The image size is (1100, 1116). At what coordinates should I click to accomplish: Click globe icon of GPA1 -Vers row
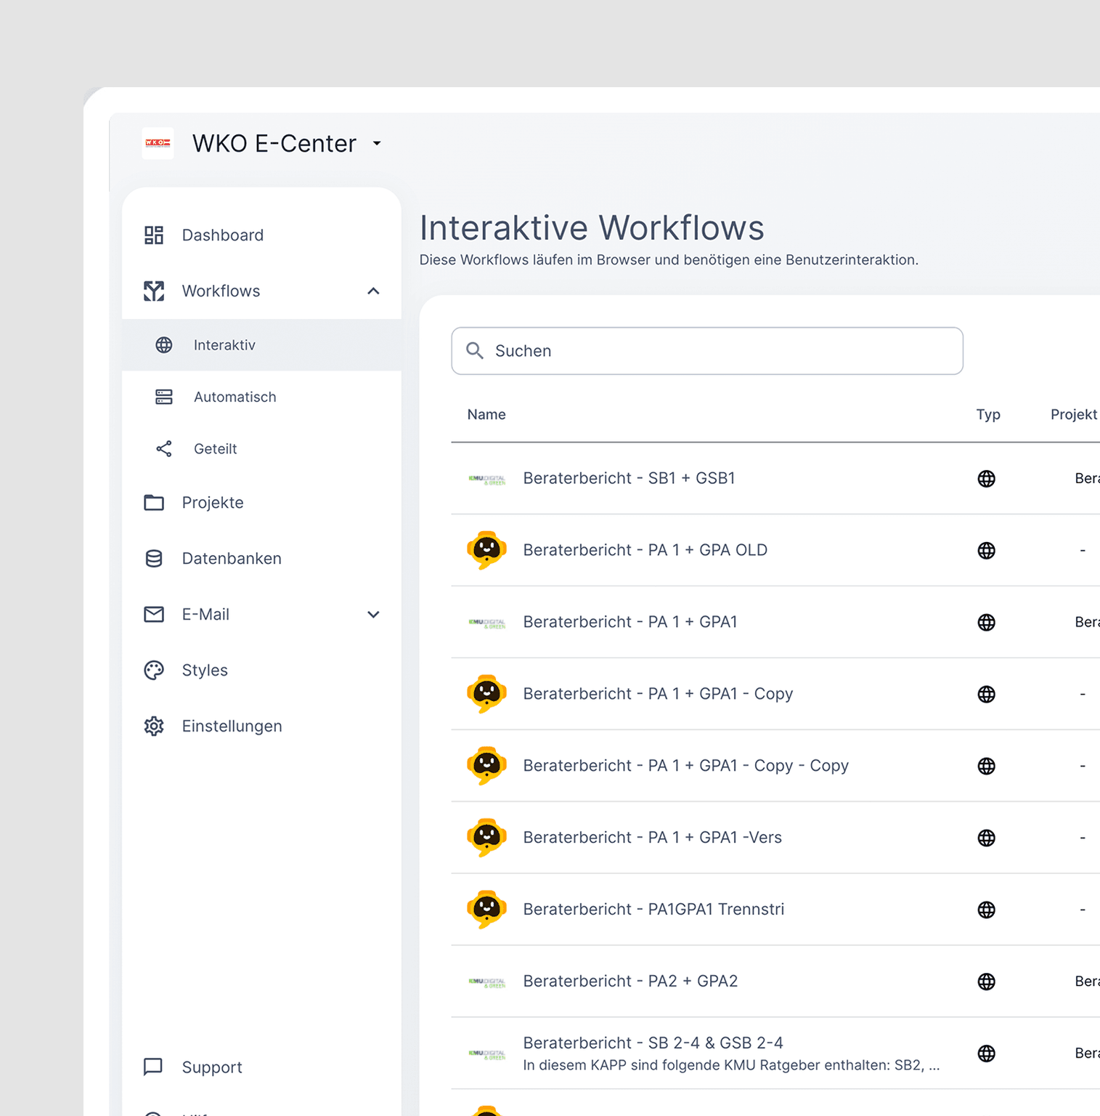(986, 838)
